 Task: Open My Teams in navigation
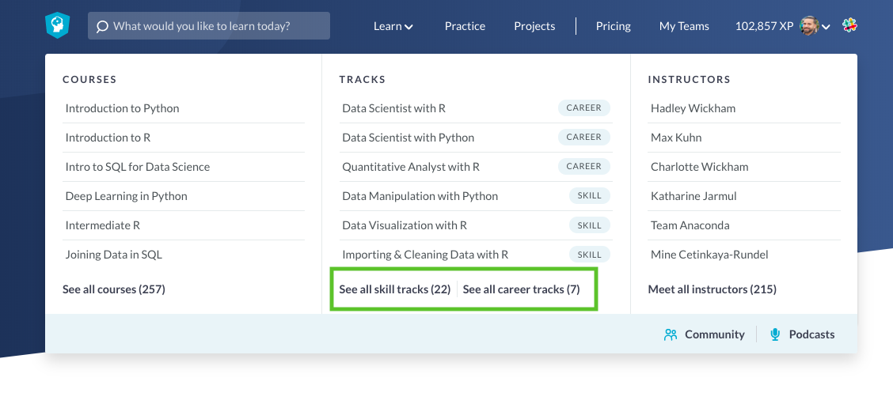[x=684, y=26]
